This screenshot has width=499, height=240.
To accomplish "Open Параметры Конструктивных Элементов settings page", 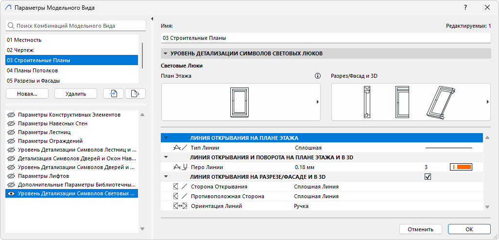I will tap(69, 115).
